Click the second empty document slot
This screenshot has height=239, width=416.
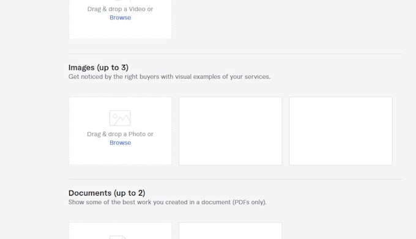(x=230, y=231)
